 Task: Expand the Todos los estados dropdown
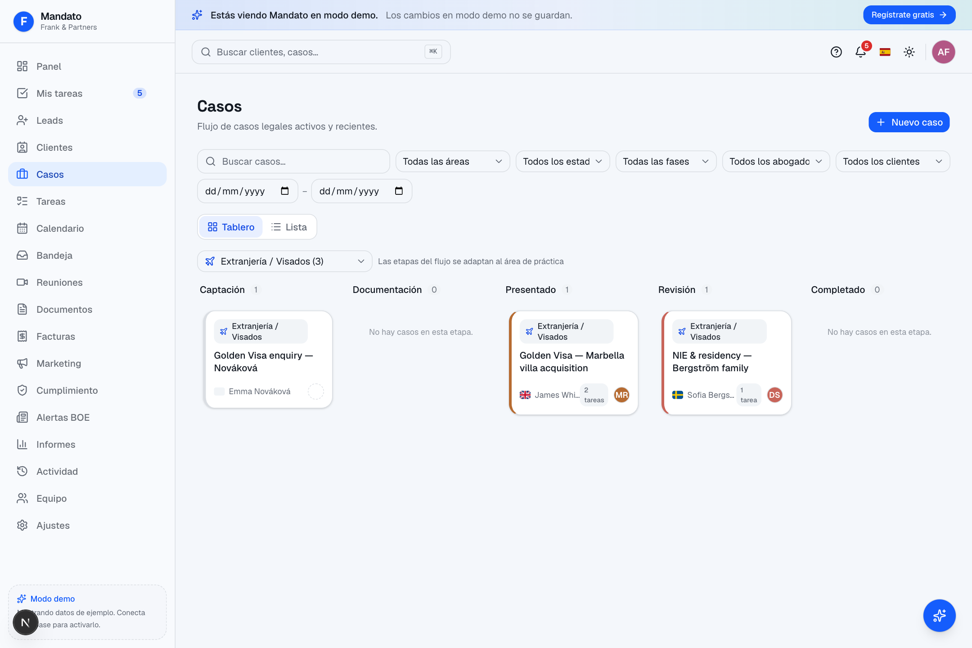[x=562, y=161]
